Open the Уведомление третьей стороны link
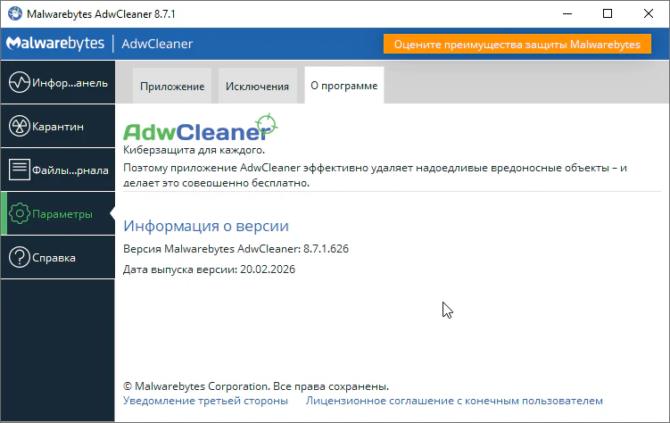 (205, 402)
